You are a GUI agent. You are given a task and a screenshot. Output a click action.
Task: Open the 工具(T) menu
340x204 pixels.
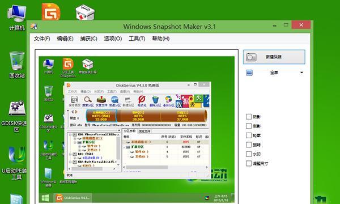click(x=137, y=39)
